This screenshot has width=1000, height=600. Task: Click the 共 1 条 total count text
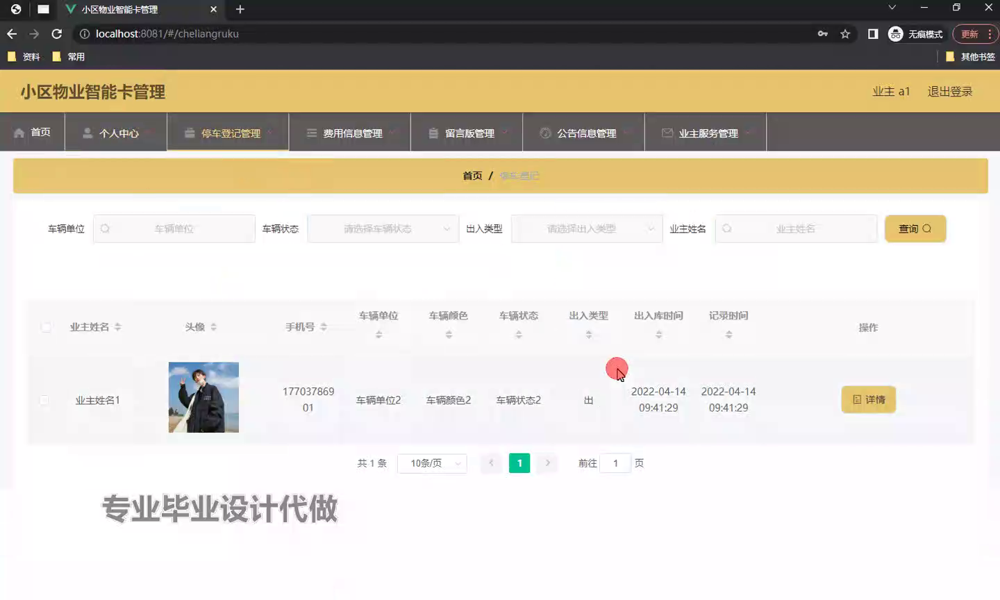tap(372, 463)
